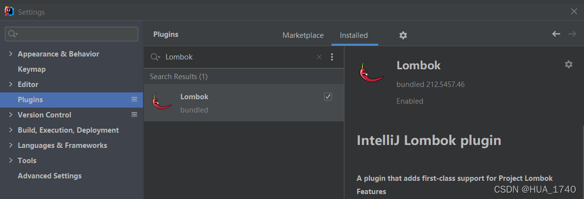Go forward with the right arrow
This screenshot has width=584, height=199.
pyautogui.click(x=572, y=34)
